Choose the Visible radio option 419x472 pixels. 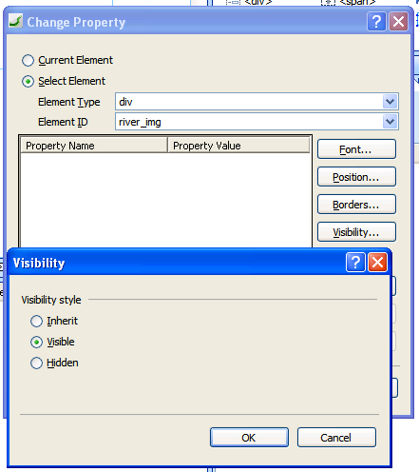pyautogui.click(x=36, y=343)
